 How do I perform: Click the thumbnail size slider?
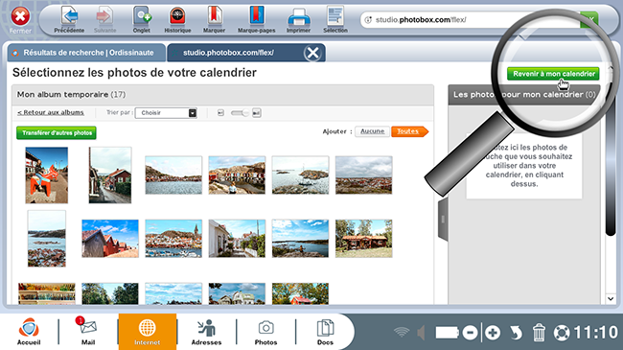point(240,113)
